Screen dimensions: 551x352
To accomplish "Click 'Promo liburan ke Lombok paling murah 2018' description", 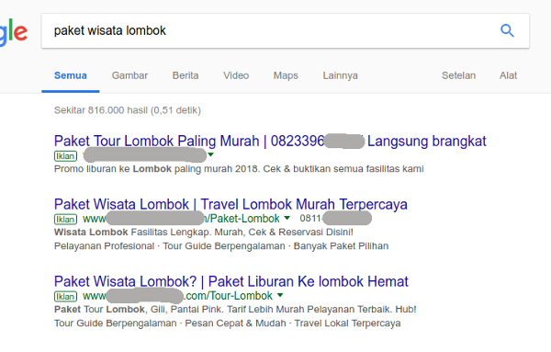I will click(x=239, y=169).
